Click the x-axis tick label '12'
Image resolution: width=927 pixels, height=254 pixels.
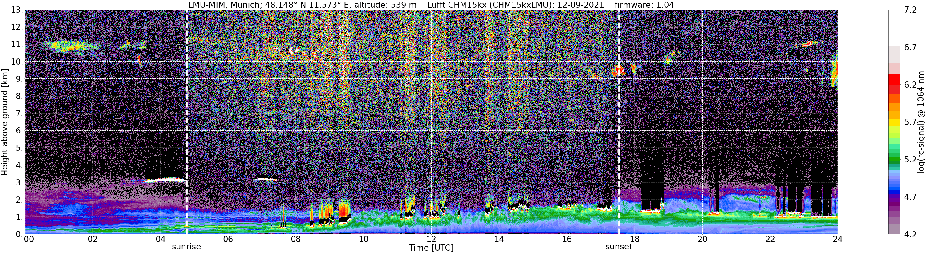click(x=431, y=239)
